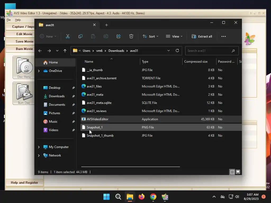Refresh the ave31 folder view

tap(177, 50)
